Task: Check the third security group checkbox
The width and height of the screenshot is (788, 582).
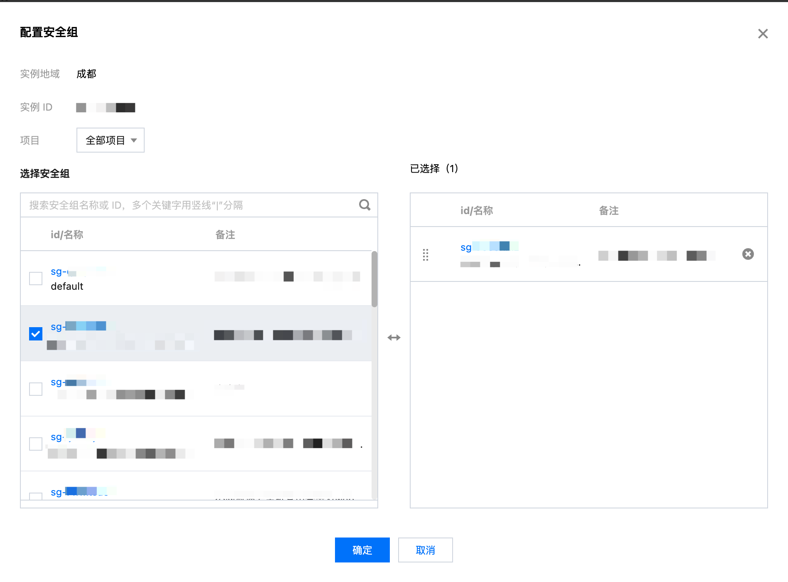Action: (36, 389)
